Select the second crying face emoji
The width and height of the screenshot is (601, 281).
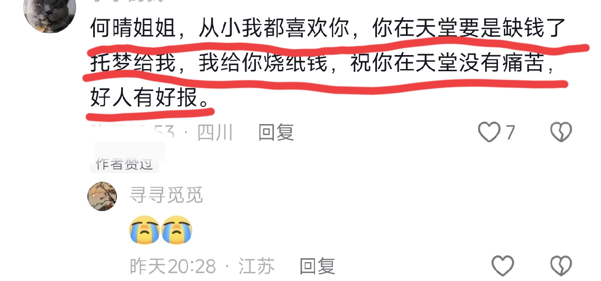[177, 230]
